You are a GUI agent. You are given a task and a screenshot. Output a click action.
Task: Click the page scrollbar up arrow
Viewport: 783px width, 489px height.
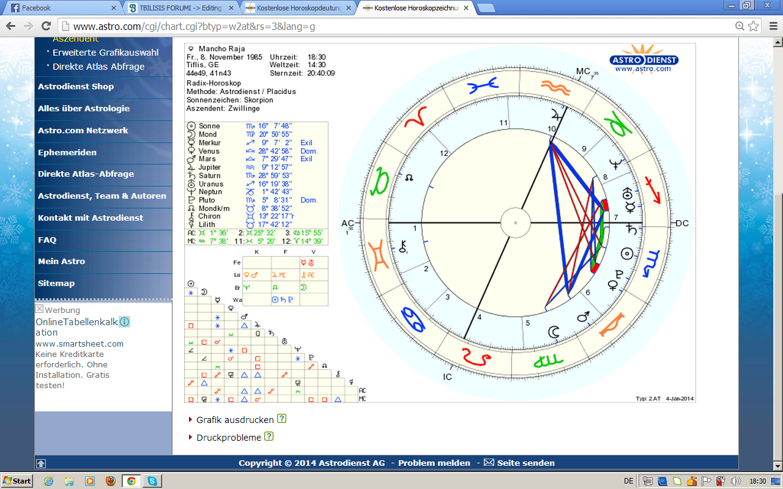(x=779, y=43)
